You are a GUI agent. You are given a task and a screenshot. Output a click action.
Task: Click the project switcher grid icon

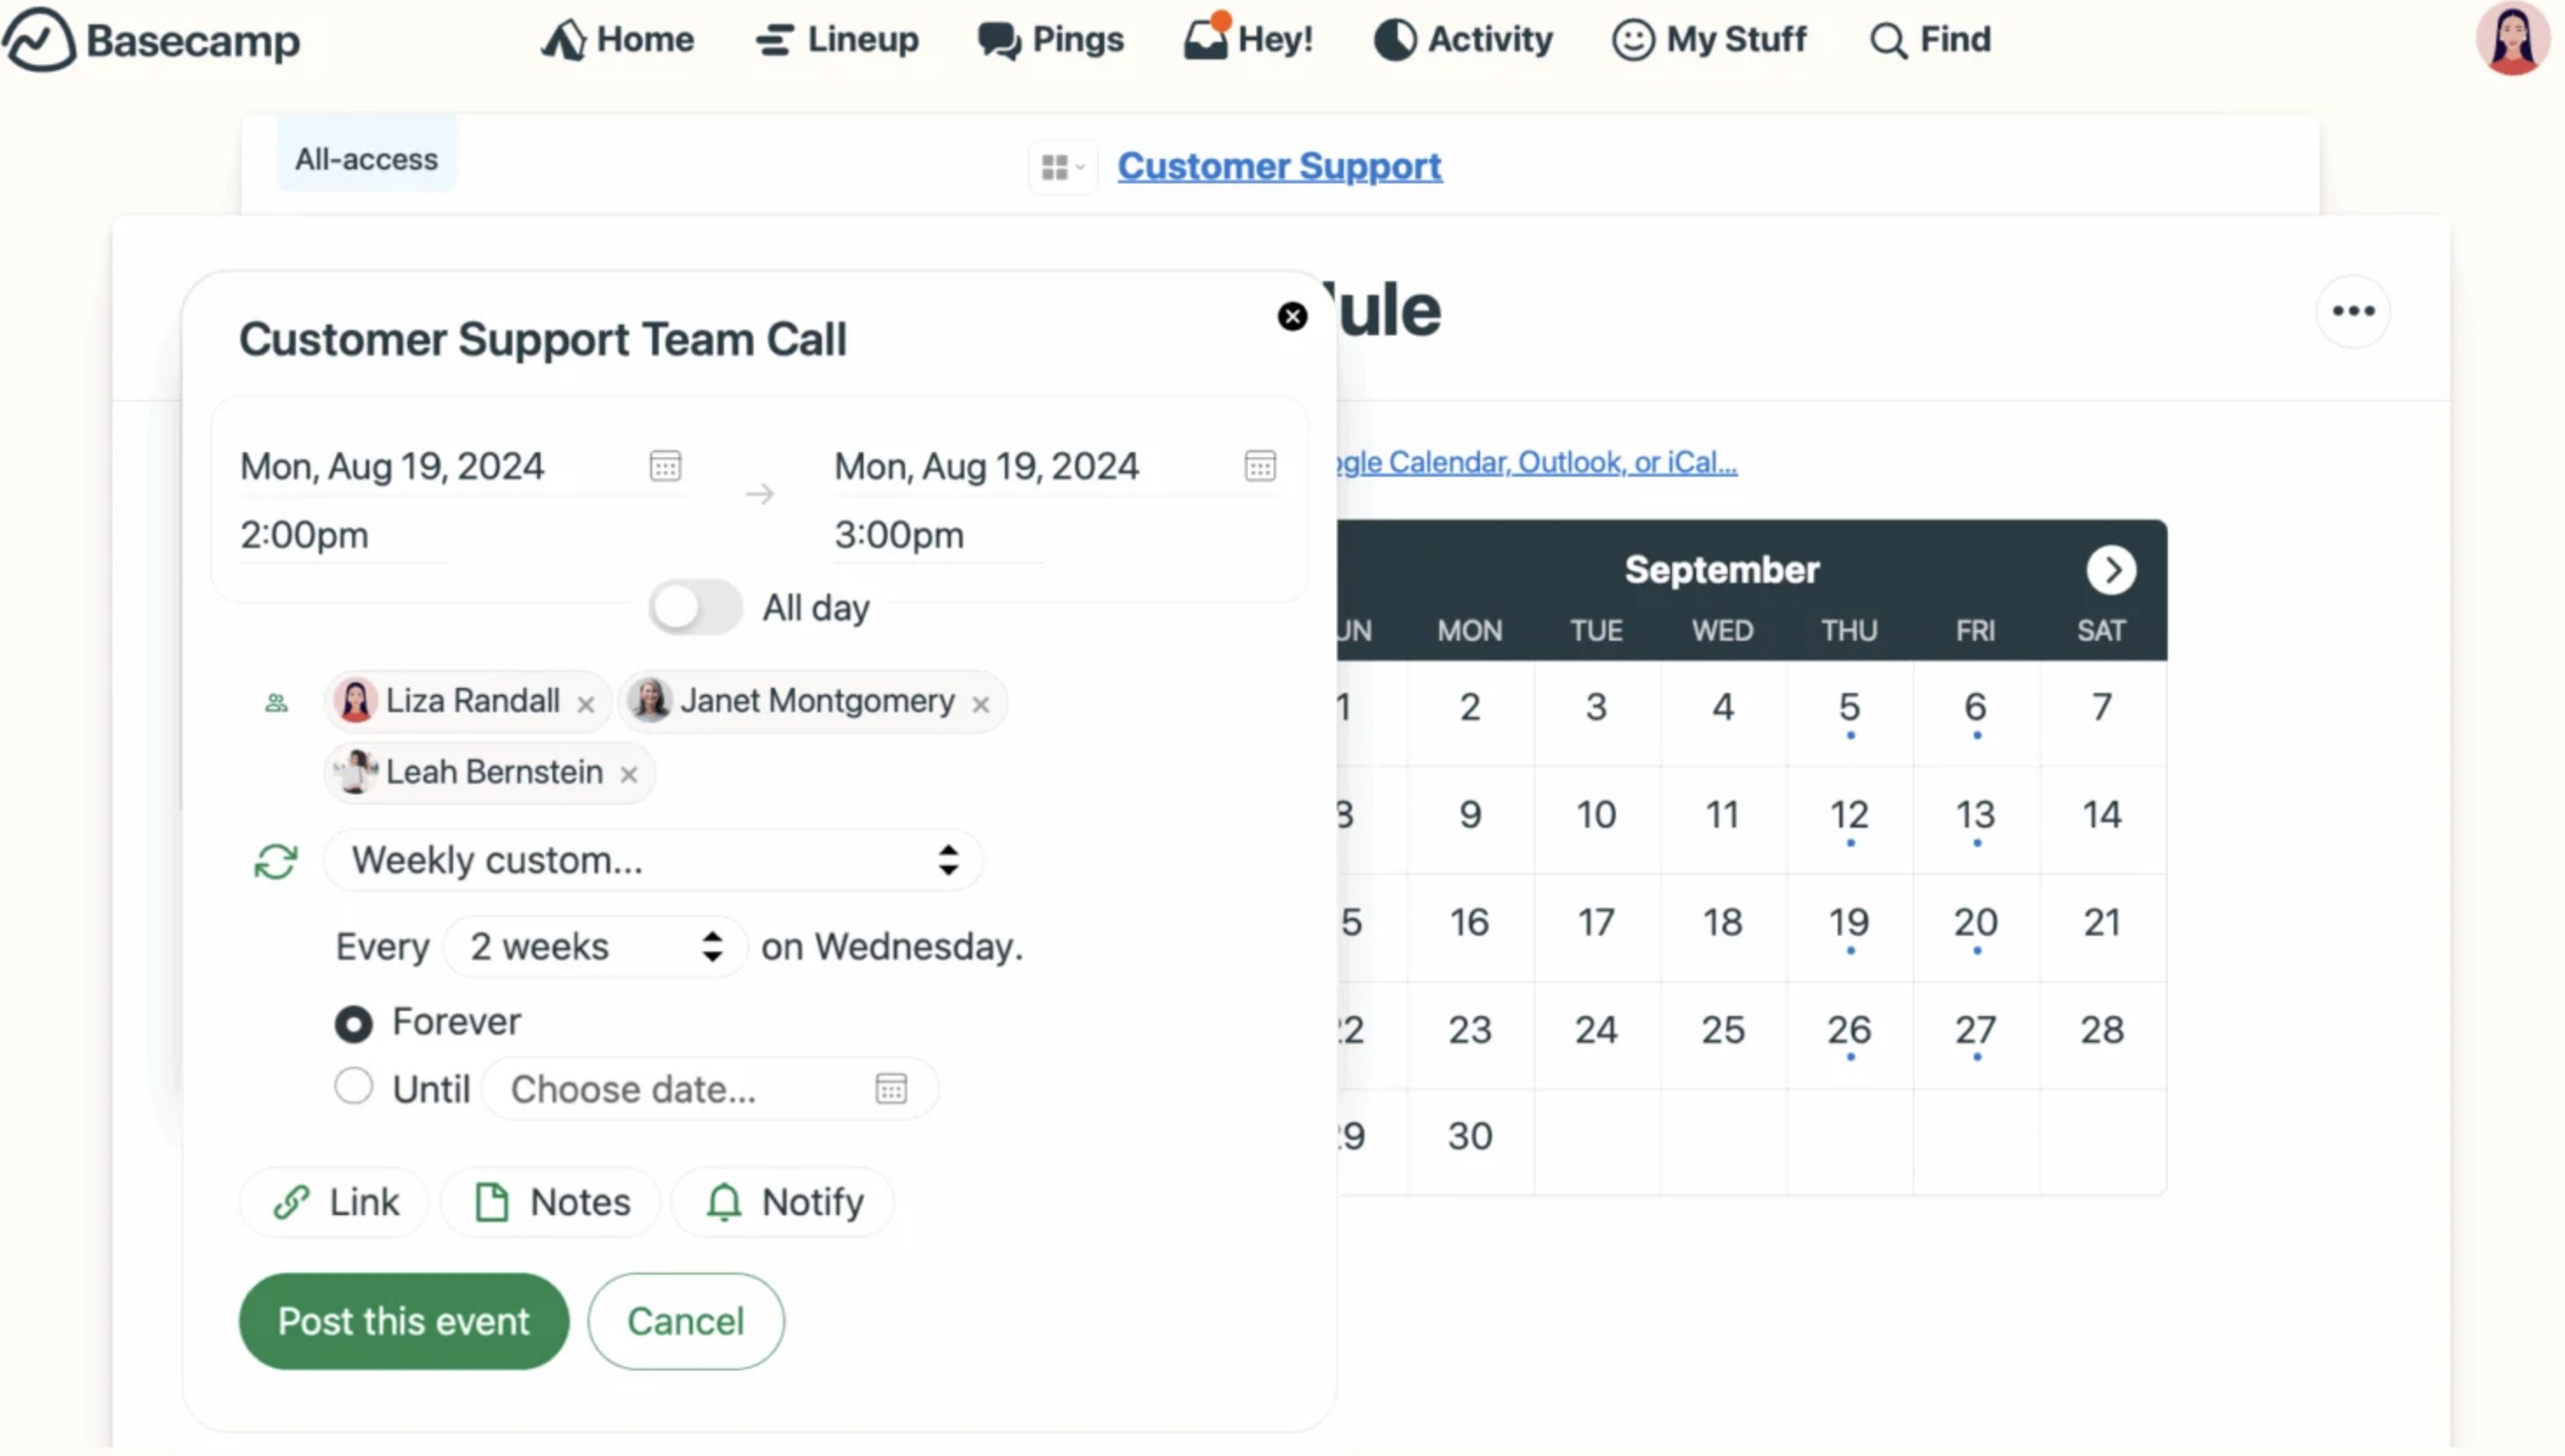(1062, 167)
